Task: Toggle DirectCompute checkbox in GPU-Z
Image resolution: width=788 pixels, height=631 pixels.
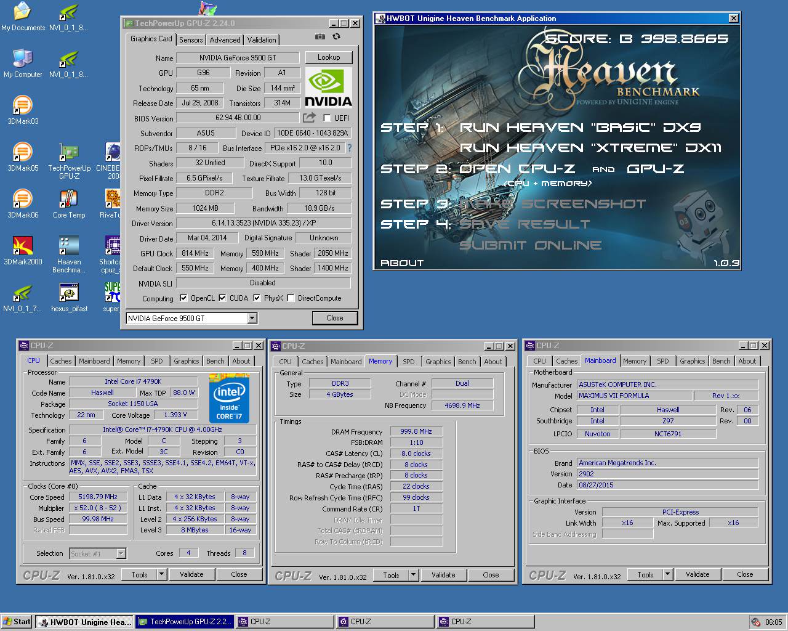Action: [291, 298]
